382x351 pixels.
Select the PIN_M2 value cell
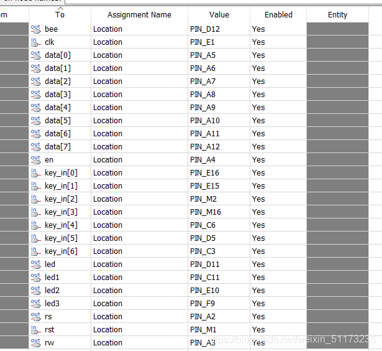(219, 199)
